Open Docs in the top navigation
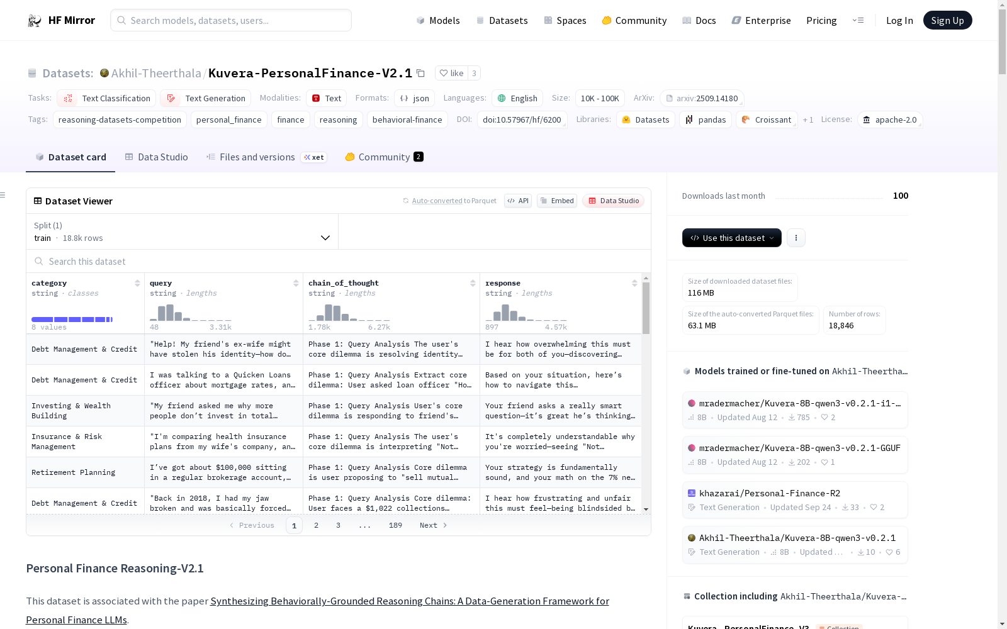1007x629 pixels. [699, 20]
